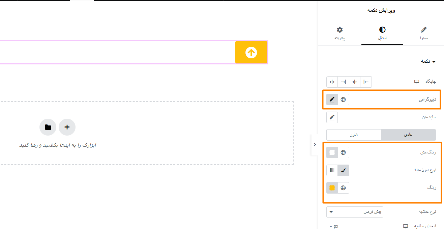Image resolution: width=444 pixels, height=229 pixels.
Task: Click add new section plus icon
Action: point(67,127)
